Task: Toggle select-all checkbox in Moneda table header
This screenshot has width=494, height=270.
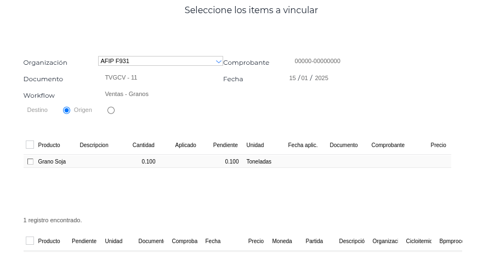Action: [x=30, y=241]
